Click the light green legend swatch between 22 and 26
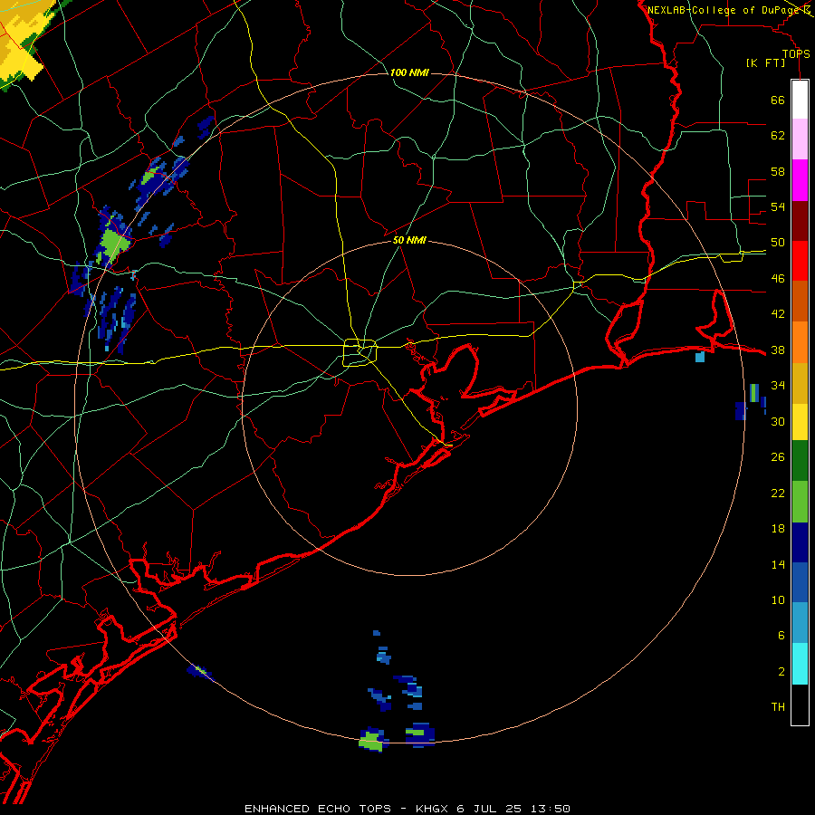The height and width of the screenshot is (815, 815). click(x=800, y=502)
